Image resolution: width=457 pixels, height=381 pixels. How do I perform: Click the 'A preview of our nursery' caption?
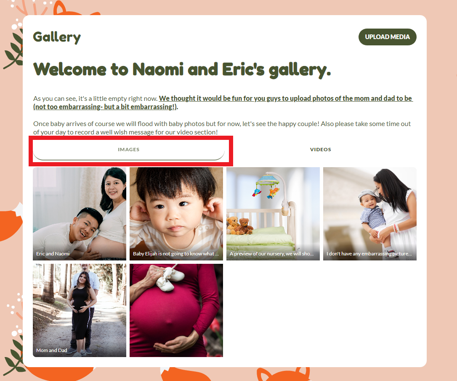coord(272,254)
